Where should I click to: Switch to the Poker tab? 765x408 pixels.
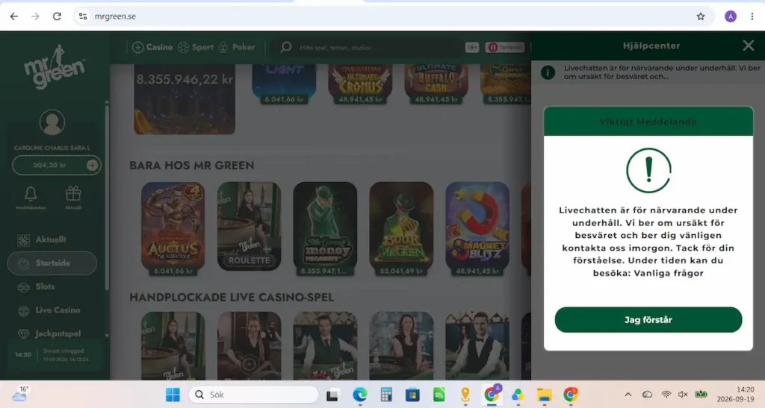pos(237,47)
